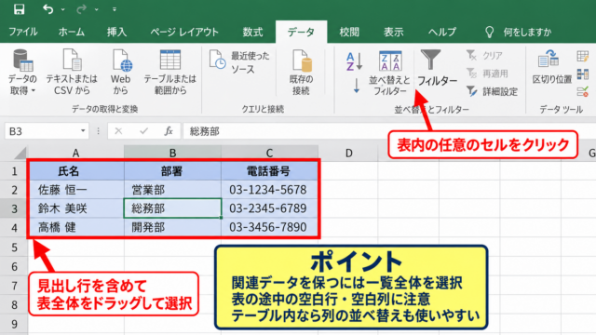Click the Save icon in quick access toolbar

click(19, 8)
